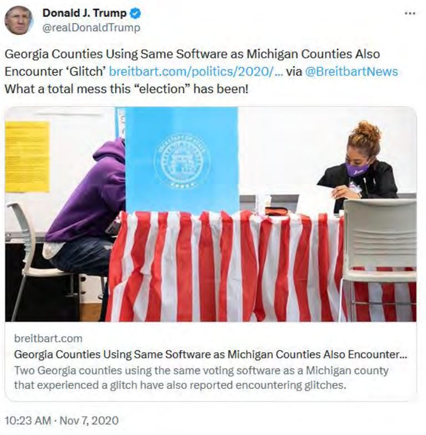Select the 'Georgia Counties Using Same Software' tweet line
The width and height of the screenshot is (426, 435).
[192, 54]
